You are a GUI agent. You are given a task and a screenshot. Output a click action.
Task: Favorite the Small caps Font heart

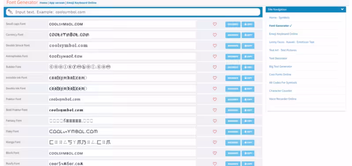point(215,24)
